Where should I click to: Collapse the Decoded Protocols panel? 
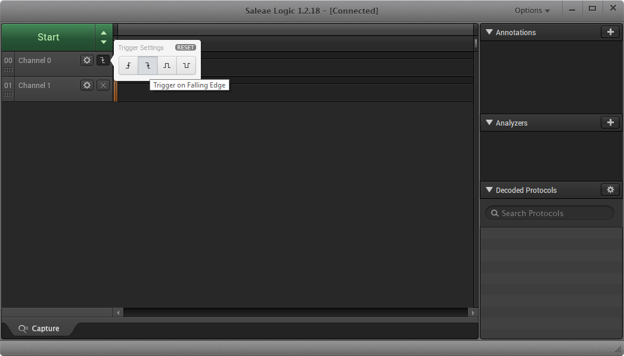point(489,191)
